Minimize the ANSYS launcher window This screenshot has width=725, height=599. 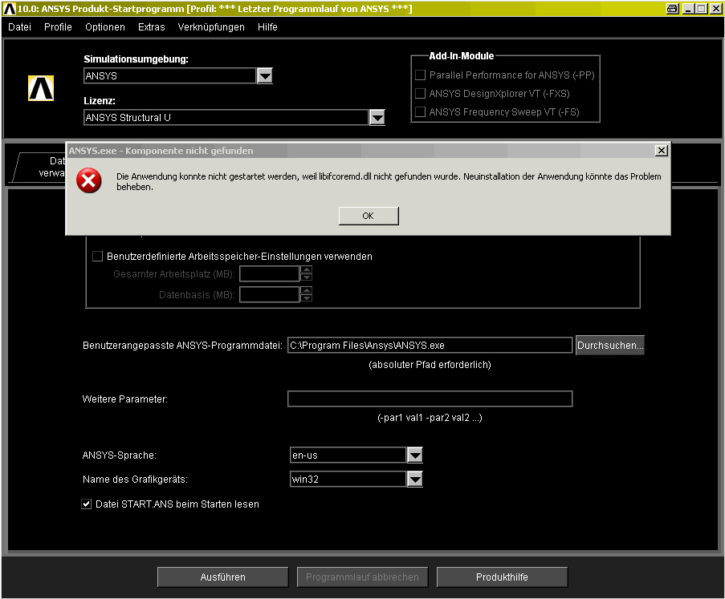689,8
